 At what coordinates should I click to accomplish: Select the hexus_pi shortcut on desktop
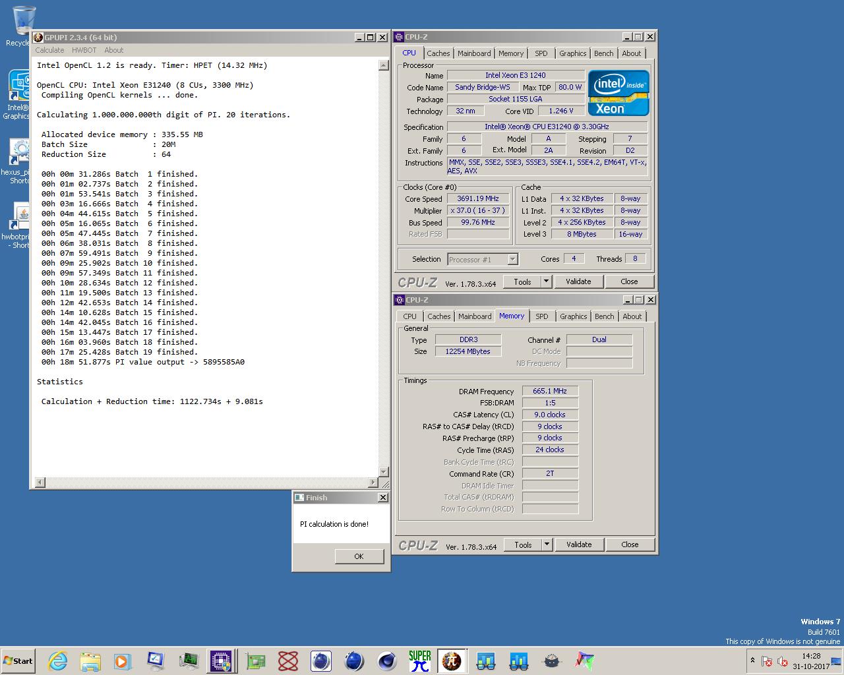(x=18, y=161)
